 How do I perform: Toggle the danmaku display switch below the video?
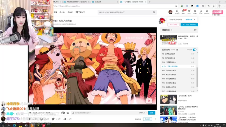pyautogui.click(x=63, y=113)
